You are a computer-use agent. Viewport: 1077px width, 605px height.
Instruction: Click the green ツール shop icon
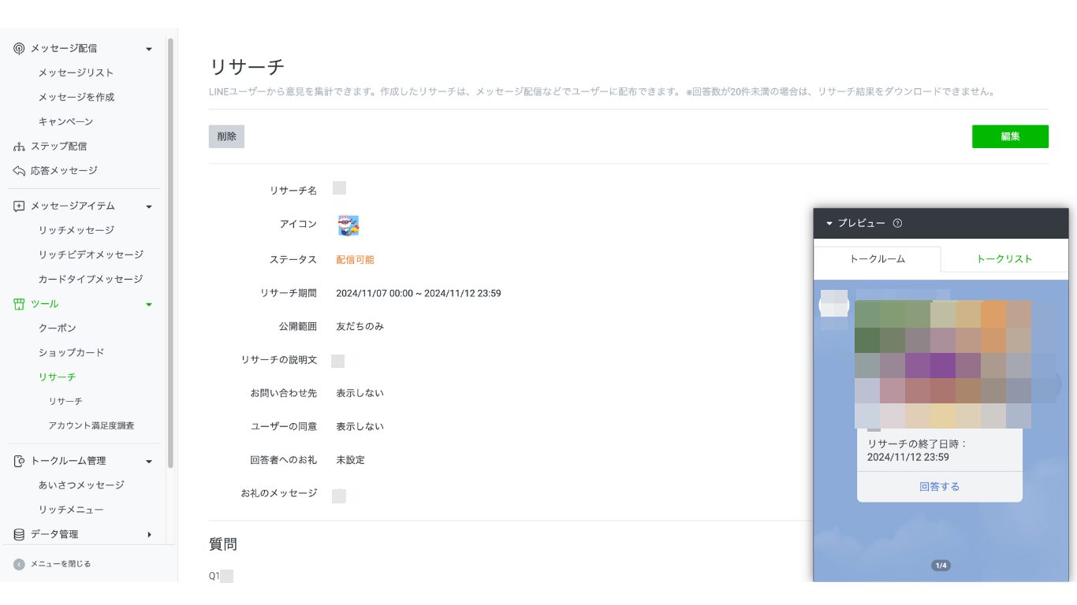point(20,304)
